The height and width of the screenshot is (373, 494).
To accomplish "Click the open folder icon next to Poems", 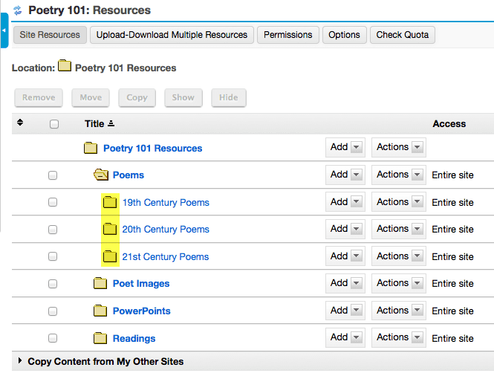I will pos(101,175).
